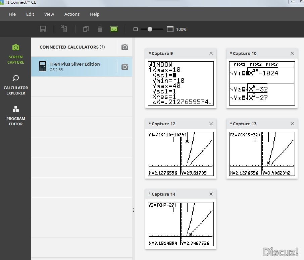Viewport: 304px width, 260px height.
Task: Click the copy to clipboard toolbar icon
Action: click(86, 29)
